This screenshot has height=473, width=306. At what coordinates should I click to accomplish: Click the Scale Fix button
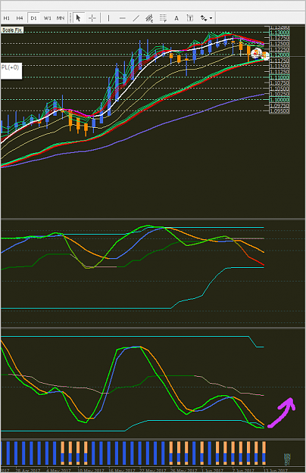pyautogui.click(x=12, y=30)
